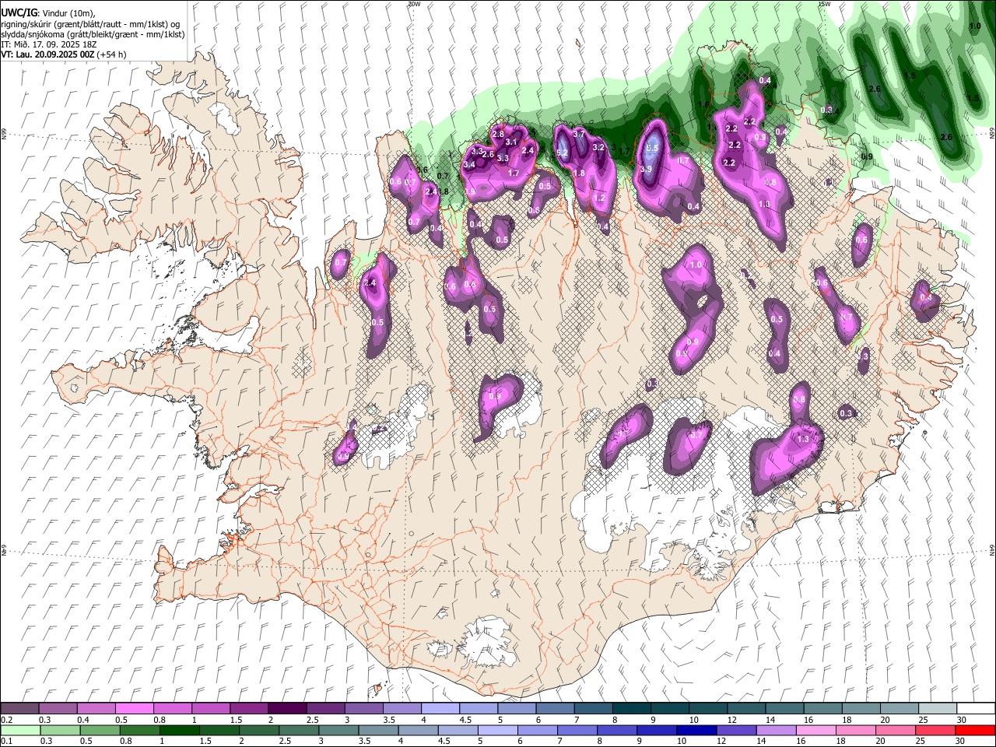Click the 3.2 snowfall value on map
Image resolution: width=996 pixels, height=747 pixels.
click(598, 147)
